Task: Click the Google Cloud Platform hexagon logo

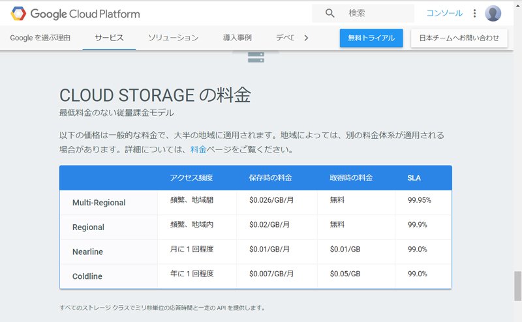Action: coord(18,14)
